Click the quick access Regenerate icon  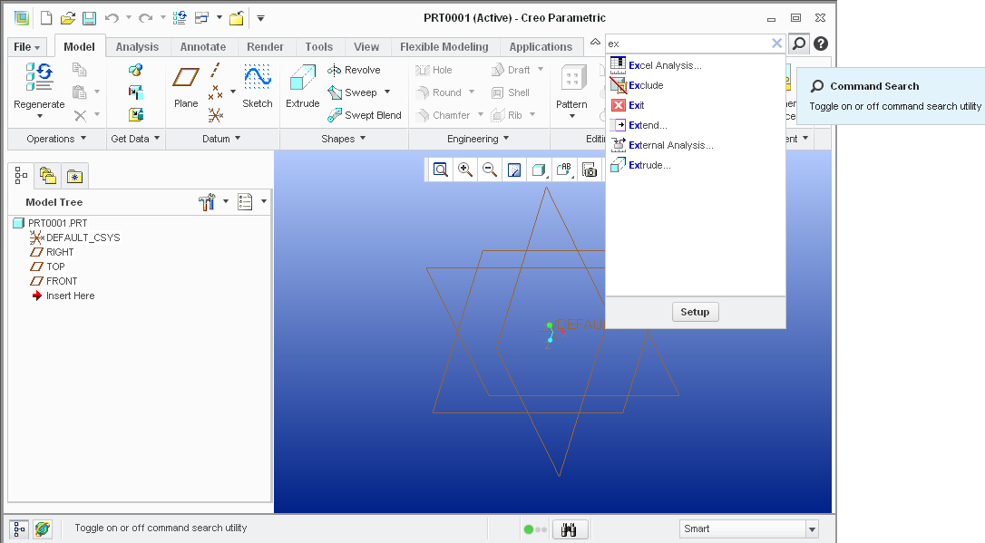point(180,18)
